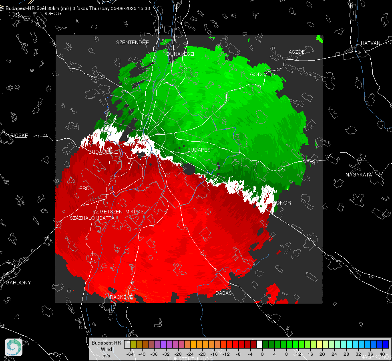392x361 pixels.
Task: Click the MONOR town label
Action: tap(282, 203)
